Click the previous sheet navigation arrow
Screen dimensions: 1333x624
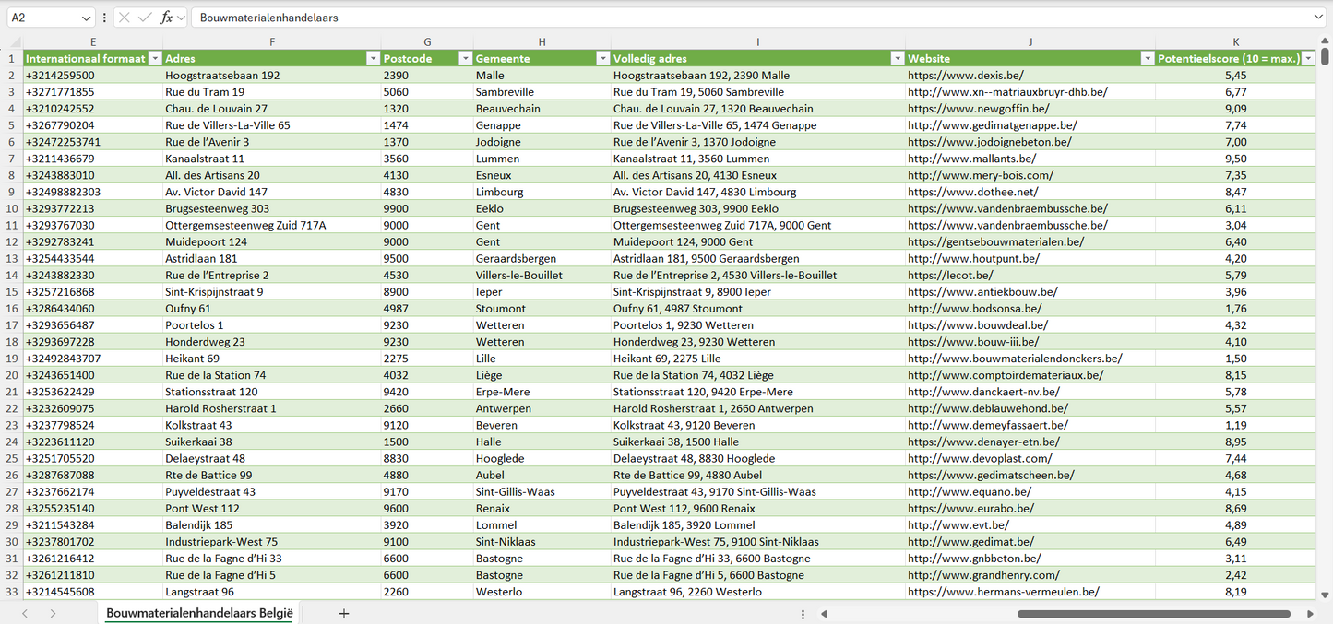click(x=25, y=613)
